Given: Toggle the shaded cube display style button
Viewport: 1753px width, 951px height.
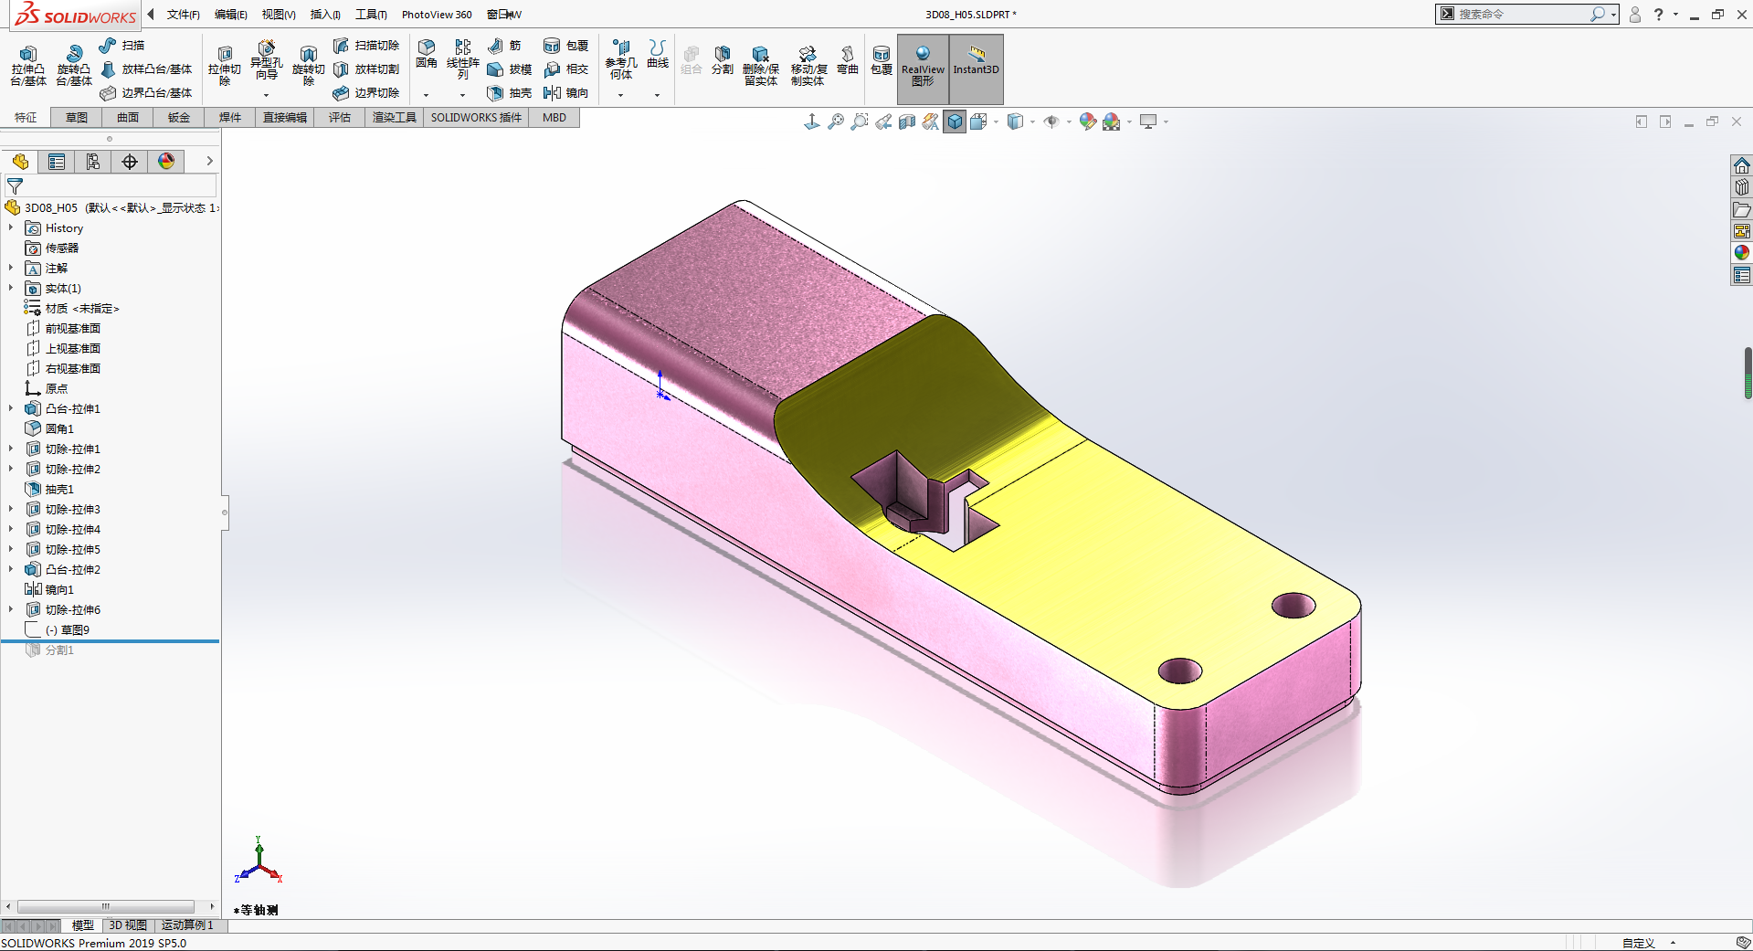Looking at the screenshot, I should tap(955, 122).
